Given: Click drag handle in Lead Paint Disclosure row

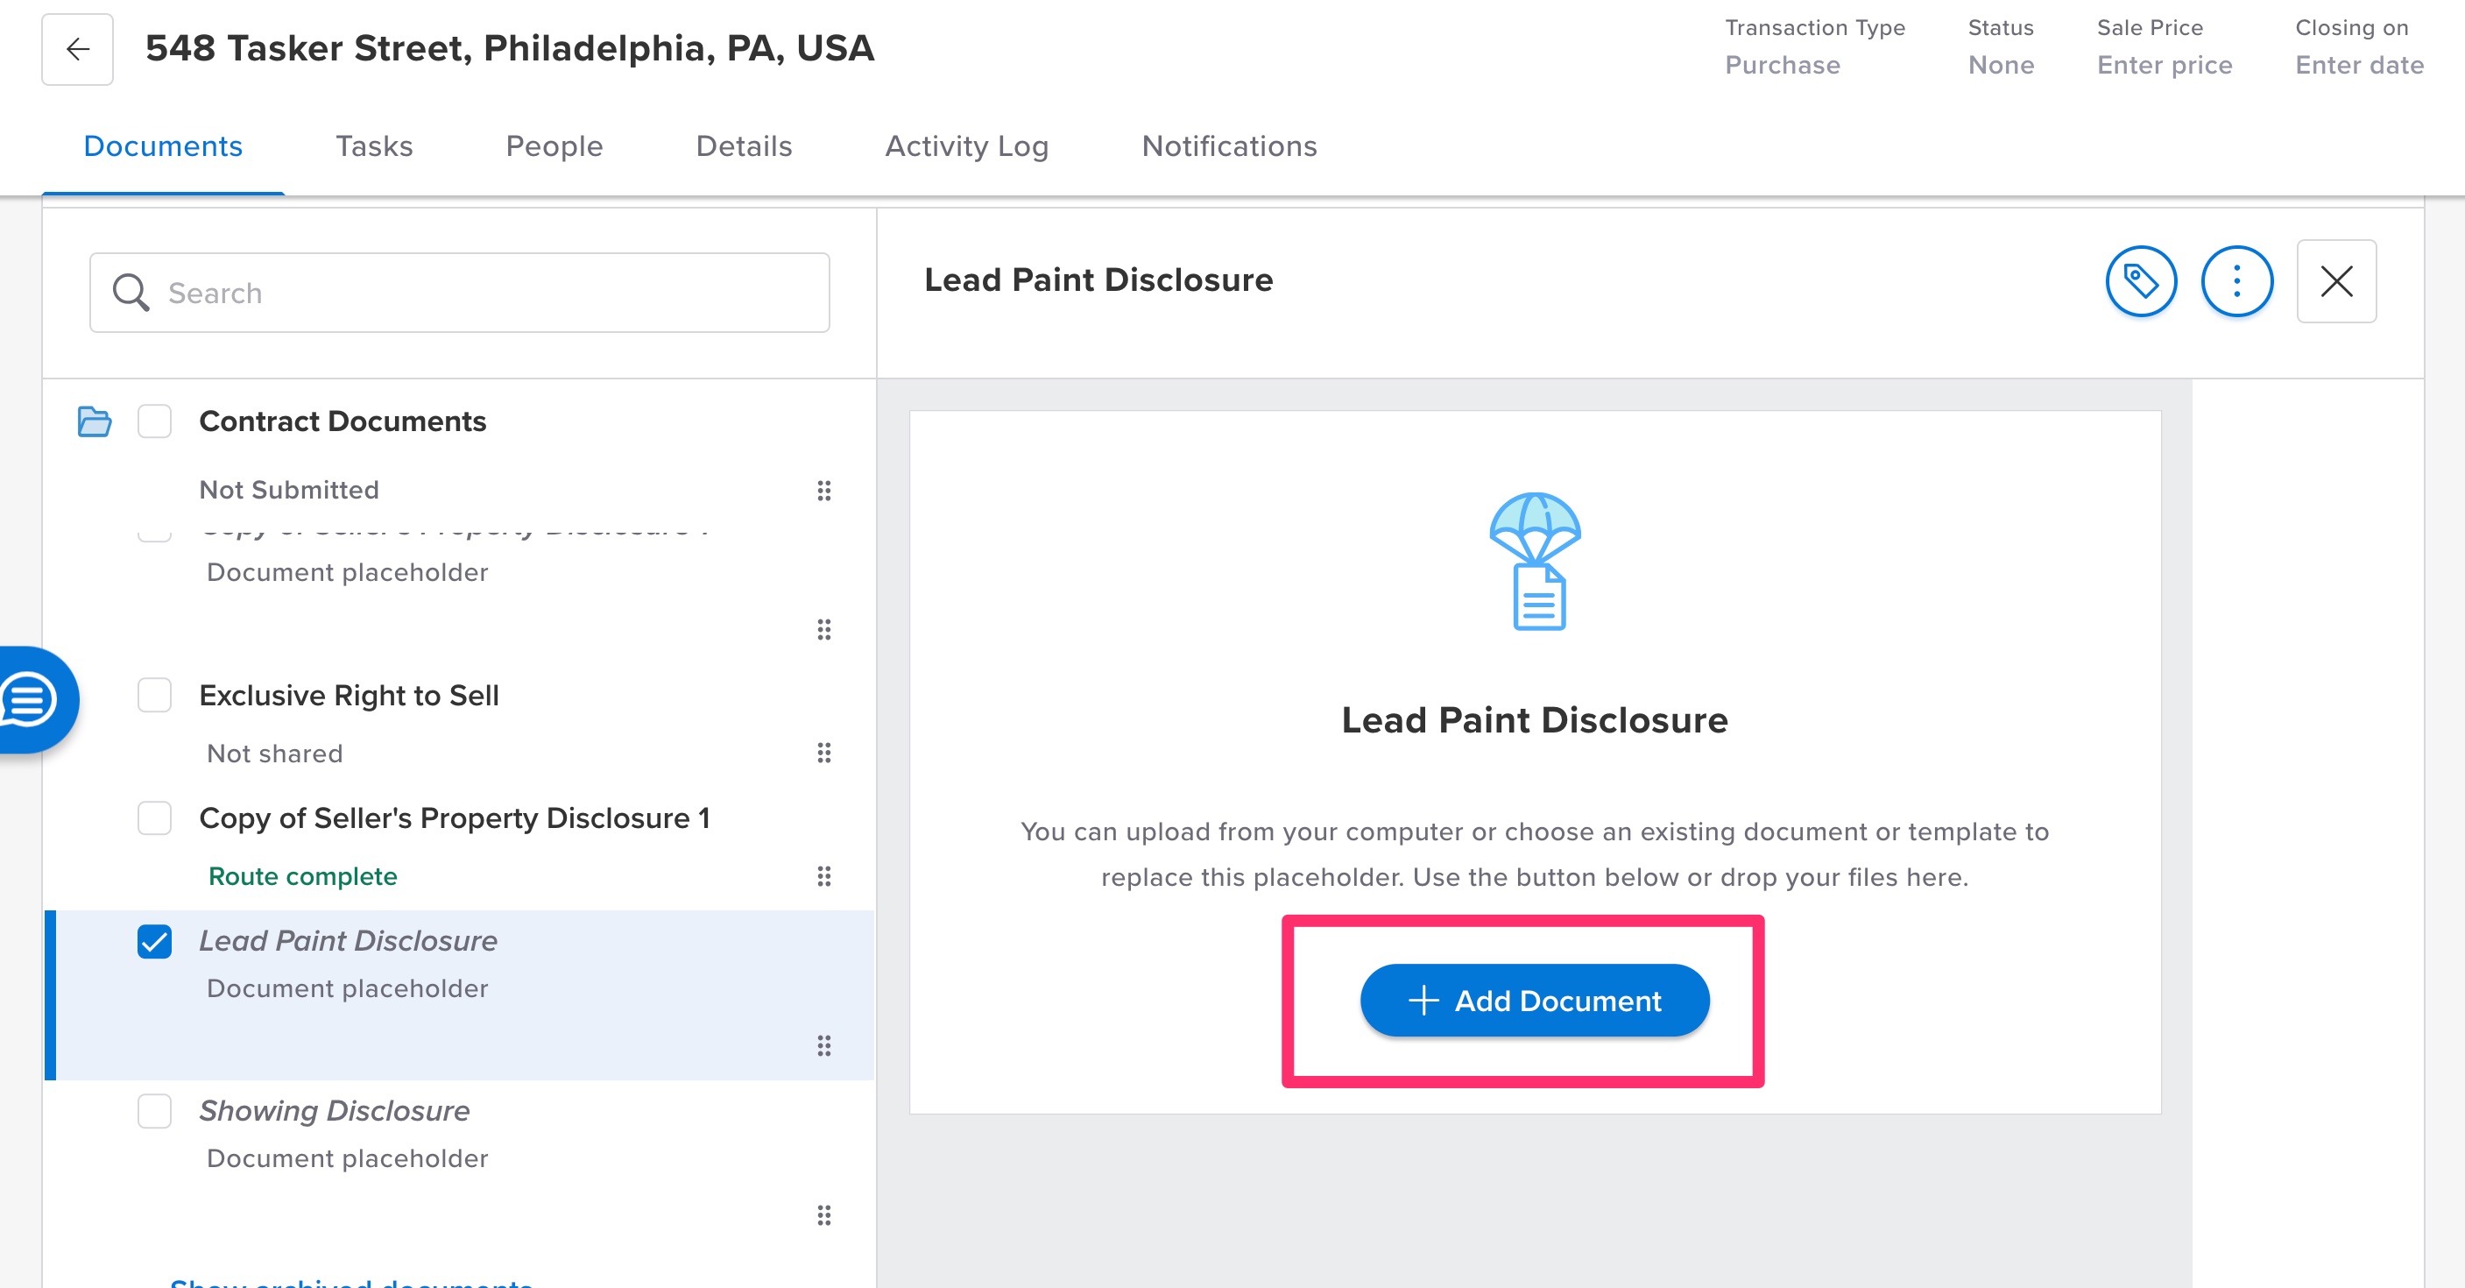Looking at the screenshot, I should click(x=823, y=1045).
